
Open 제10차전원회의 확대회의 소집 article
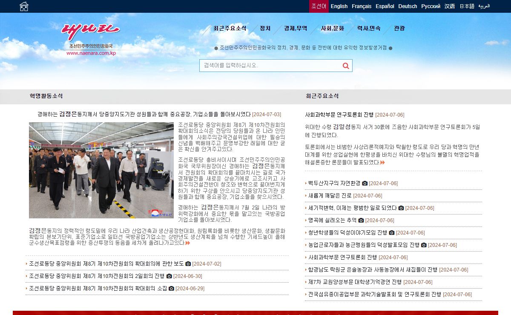(98, 289)
